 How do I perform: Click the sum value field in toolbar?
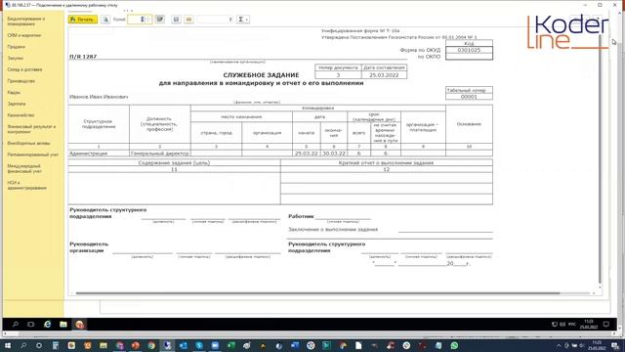pos(215,20)
